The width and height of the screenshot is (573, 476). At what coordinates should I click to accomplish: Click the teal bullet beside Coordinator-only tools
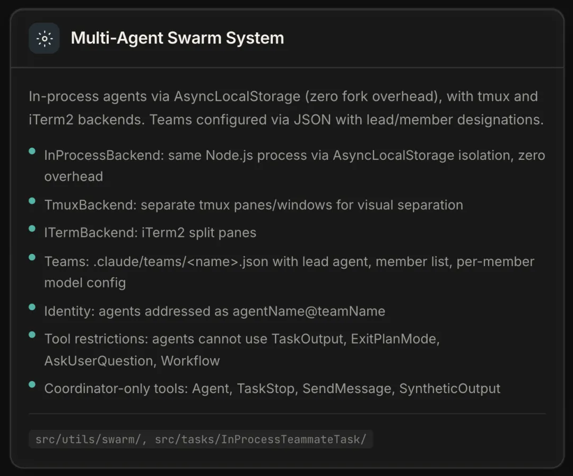pos(32,385)
